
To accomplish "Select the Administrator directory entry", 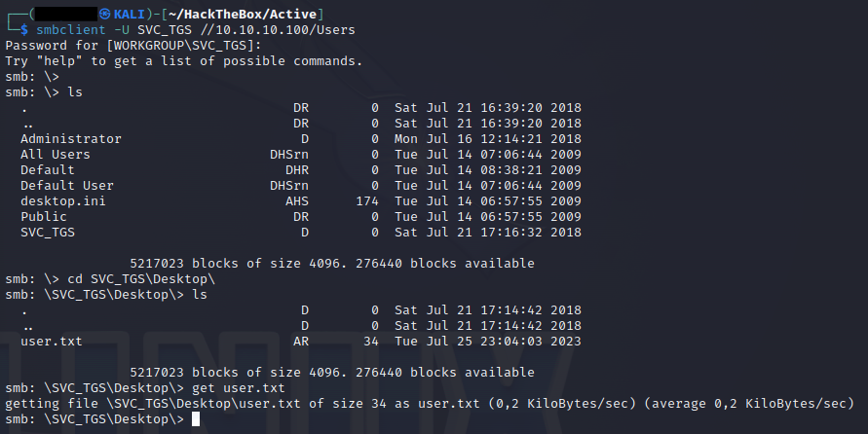I will pos(71,139).
